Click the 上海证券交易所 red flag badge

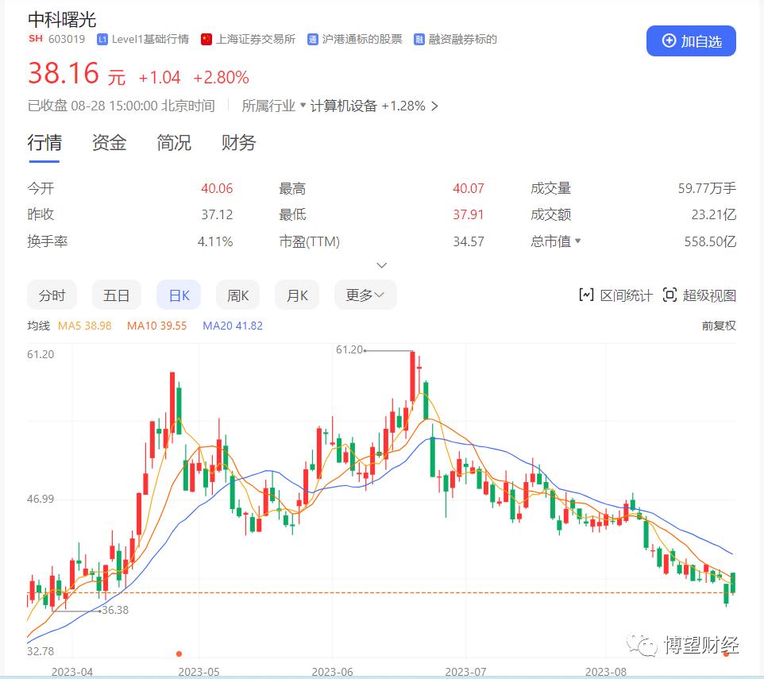(206, 38)
